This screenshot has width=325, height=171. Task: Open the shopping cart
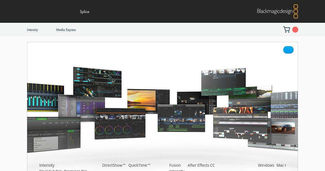[x=287, y=30]
